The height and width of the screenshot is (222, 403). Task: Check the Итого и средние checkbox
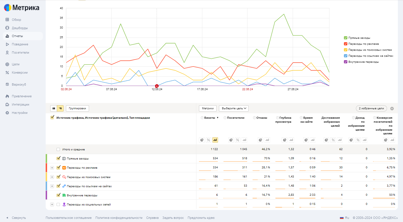pos(58,149)
